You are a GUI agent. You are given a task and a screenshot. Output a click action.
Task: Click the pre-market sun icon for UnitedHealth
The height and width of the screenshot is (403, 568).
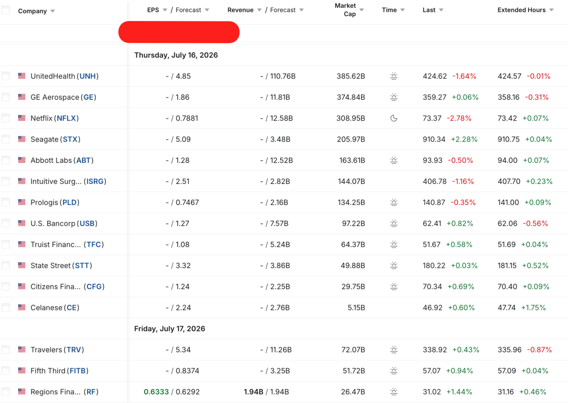(x=394, y=76)
